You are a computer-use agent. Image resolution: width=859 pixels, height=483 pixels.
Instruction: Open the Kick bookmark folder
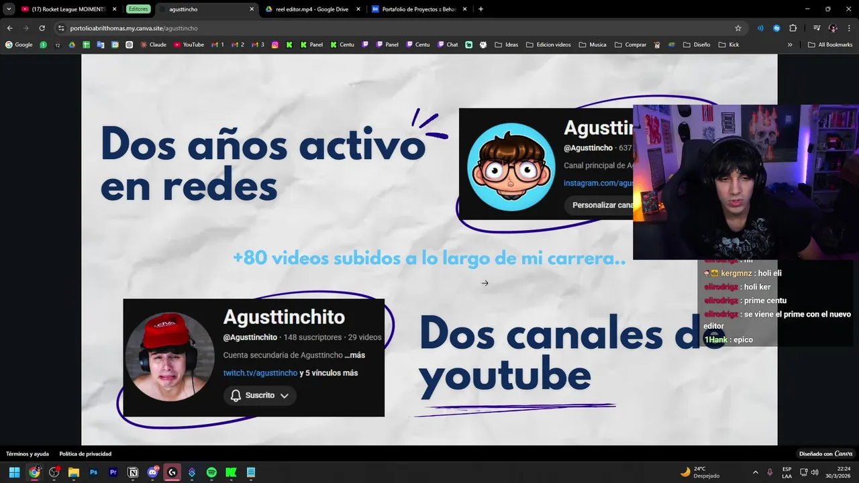(x=729, y=45)
